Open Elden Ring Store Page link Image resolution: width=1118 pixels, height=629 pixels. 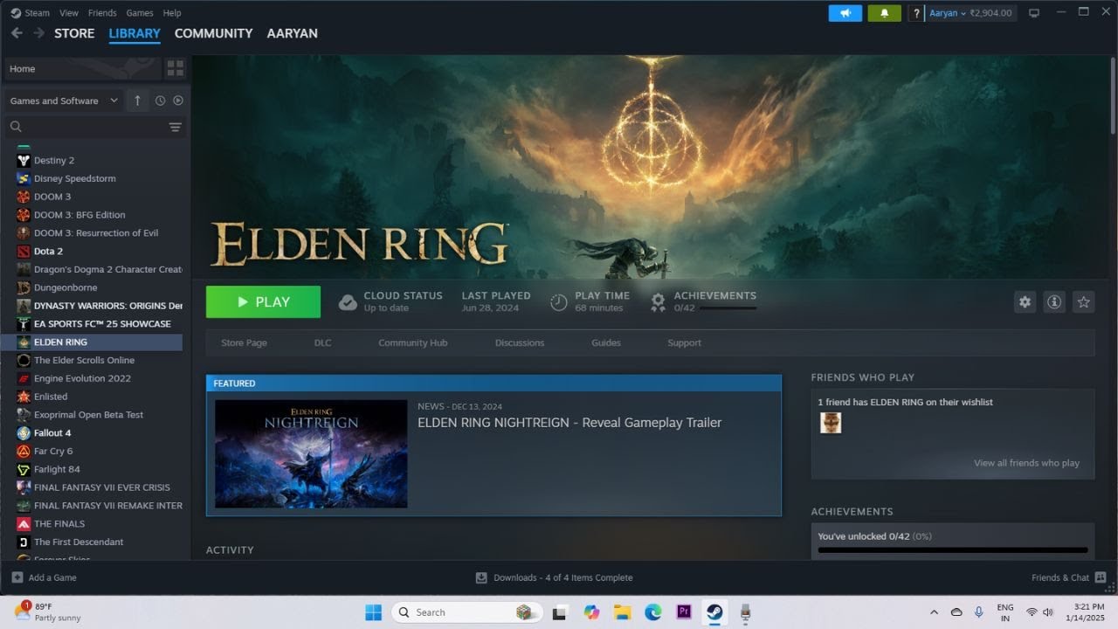(x=244, y=342)
